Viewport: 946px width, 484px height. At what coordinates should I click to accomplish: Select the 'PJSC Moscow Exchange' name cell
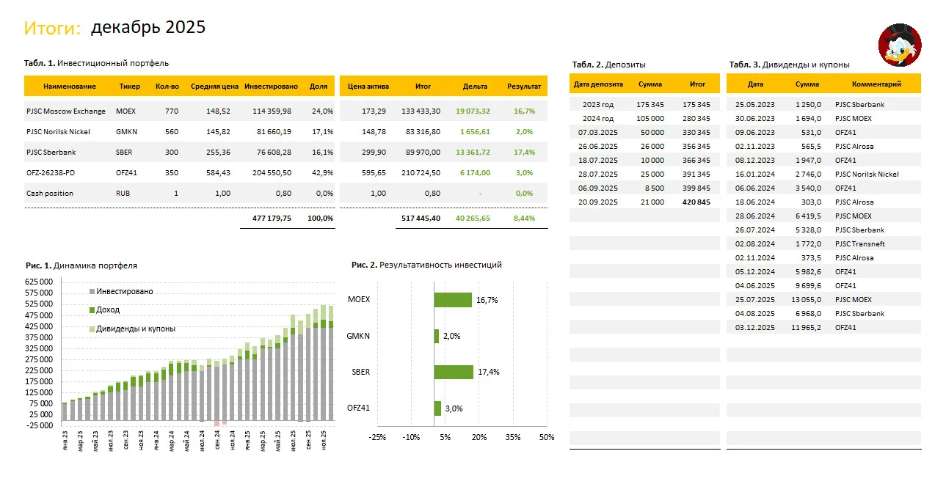(x=65, y=111)
